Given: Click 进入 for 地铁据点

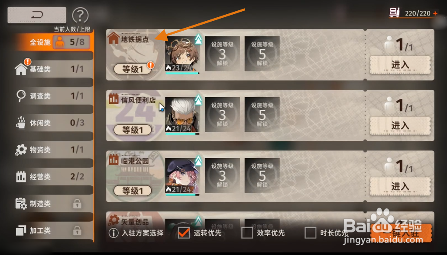Looking at the screenshot, I should (400, 65).
